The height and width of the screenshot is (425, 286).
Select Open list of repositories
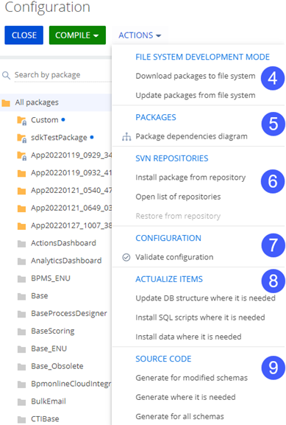178,197
